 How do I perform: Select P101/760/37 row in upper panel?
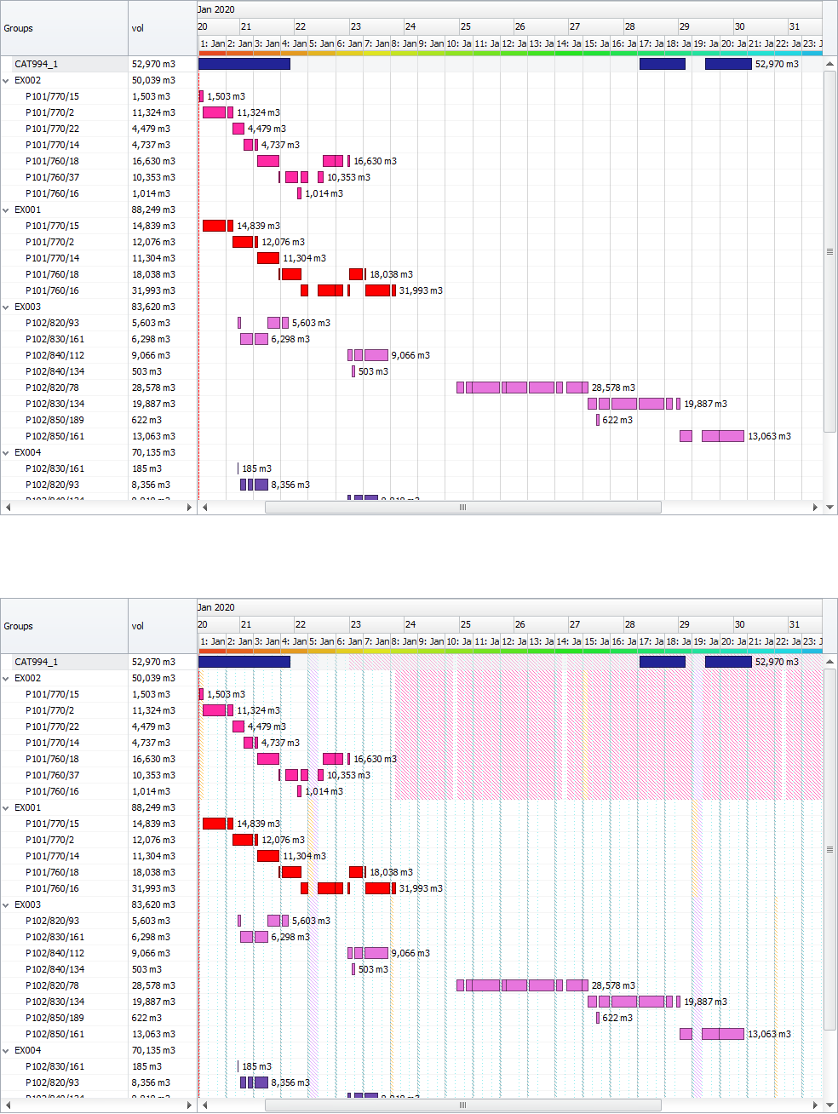coord(98,177)
